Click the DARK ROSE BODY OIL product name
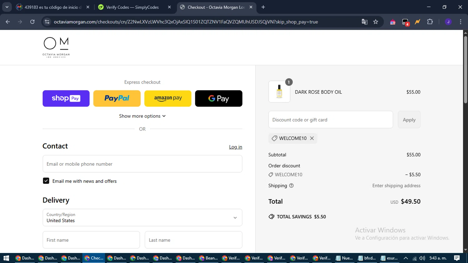468x263 pixels. [x=318, y=92]
